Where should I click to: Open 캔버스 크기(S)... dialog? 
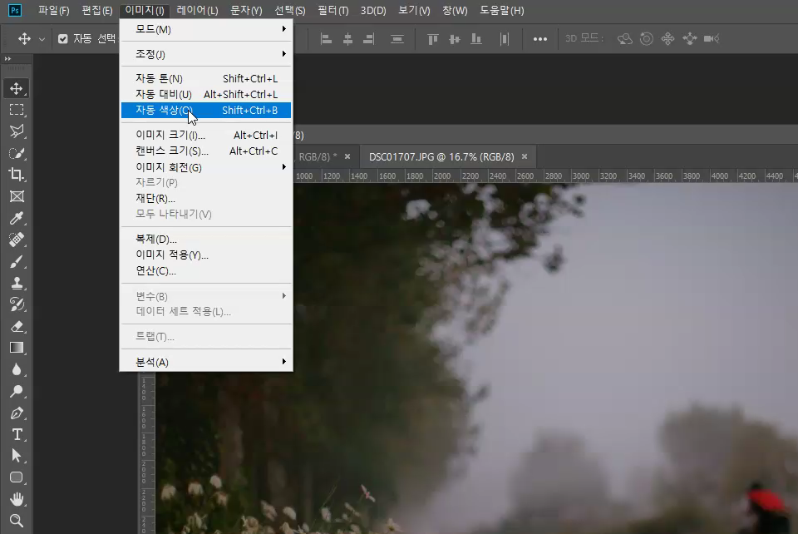point(206,151)
